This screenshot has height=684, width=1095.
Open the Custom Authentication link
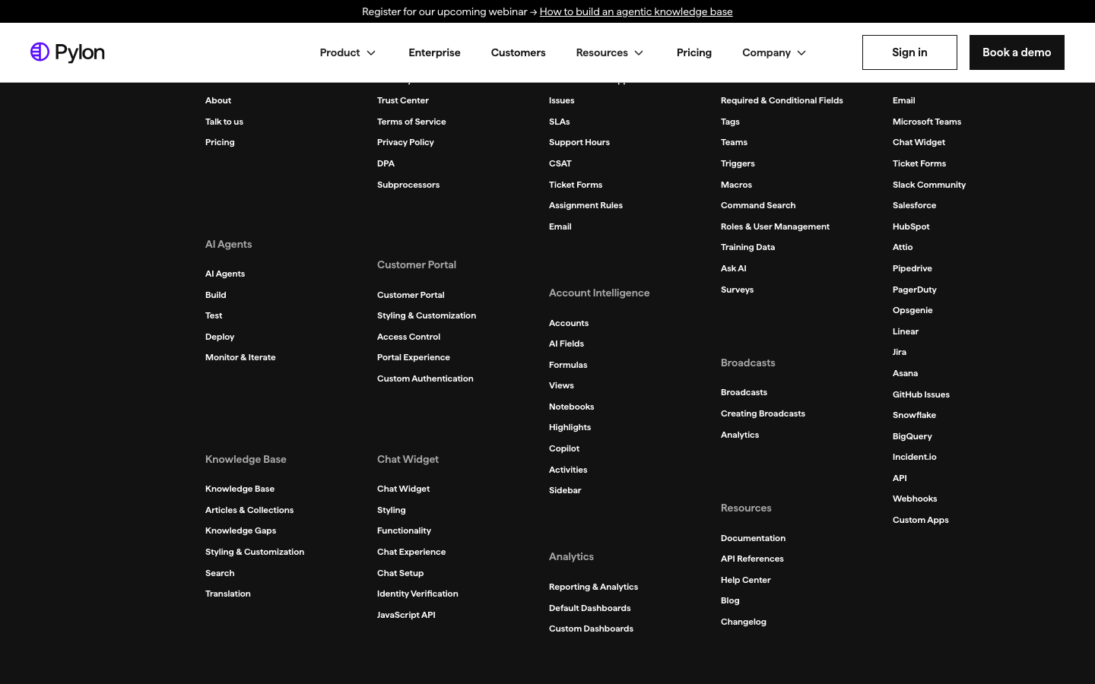[x=425, y=378]
